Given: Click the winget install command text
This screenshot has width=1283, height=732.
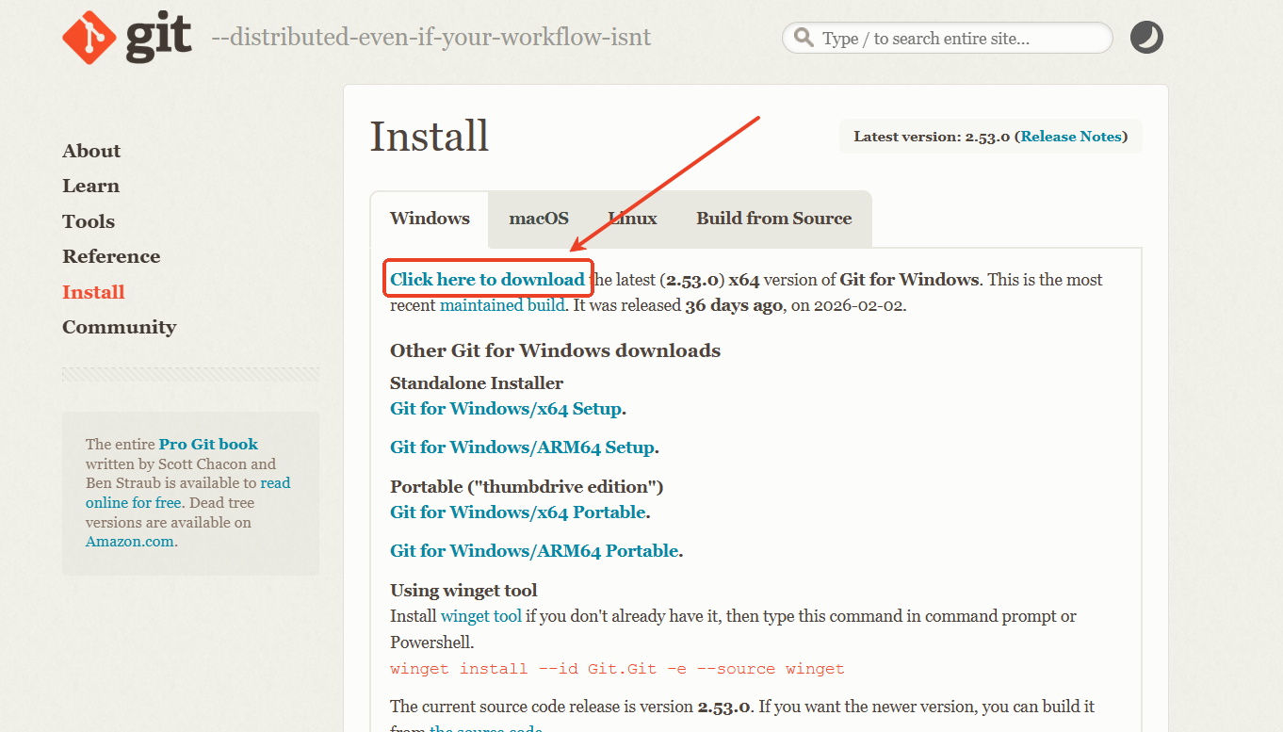Looking at the screenshot, I should tap(617, 669).
